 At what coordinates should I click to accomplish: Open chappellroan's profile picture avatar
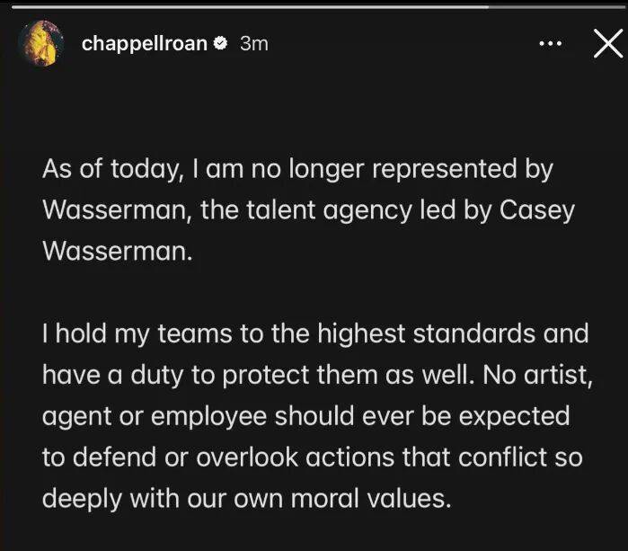point(40,43)
